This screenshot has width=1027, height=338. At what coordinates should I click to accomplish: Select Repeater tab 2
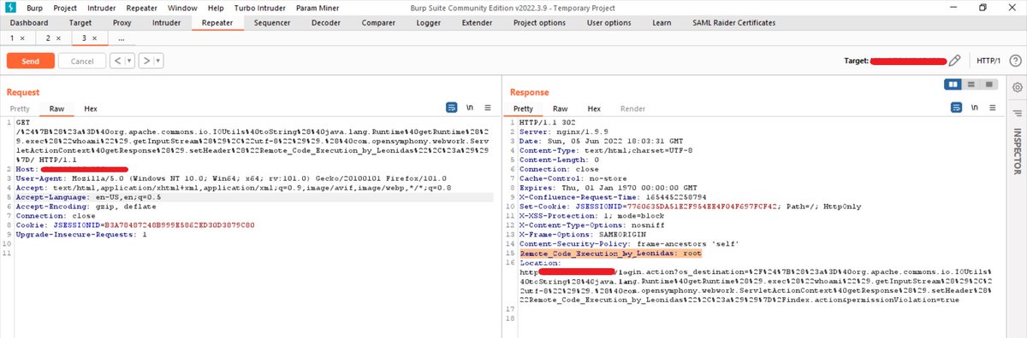48,39
